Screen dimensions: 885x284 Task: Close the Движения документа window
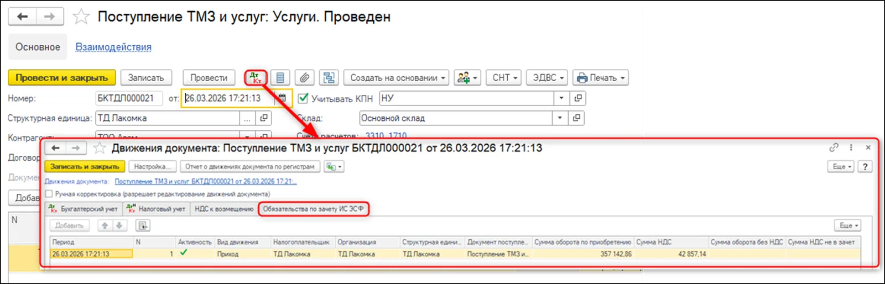pyautogui.click(x=868, y=148)
